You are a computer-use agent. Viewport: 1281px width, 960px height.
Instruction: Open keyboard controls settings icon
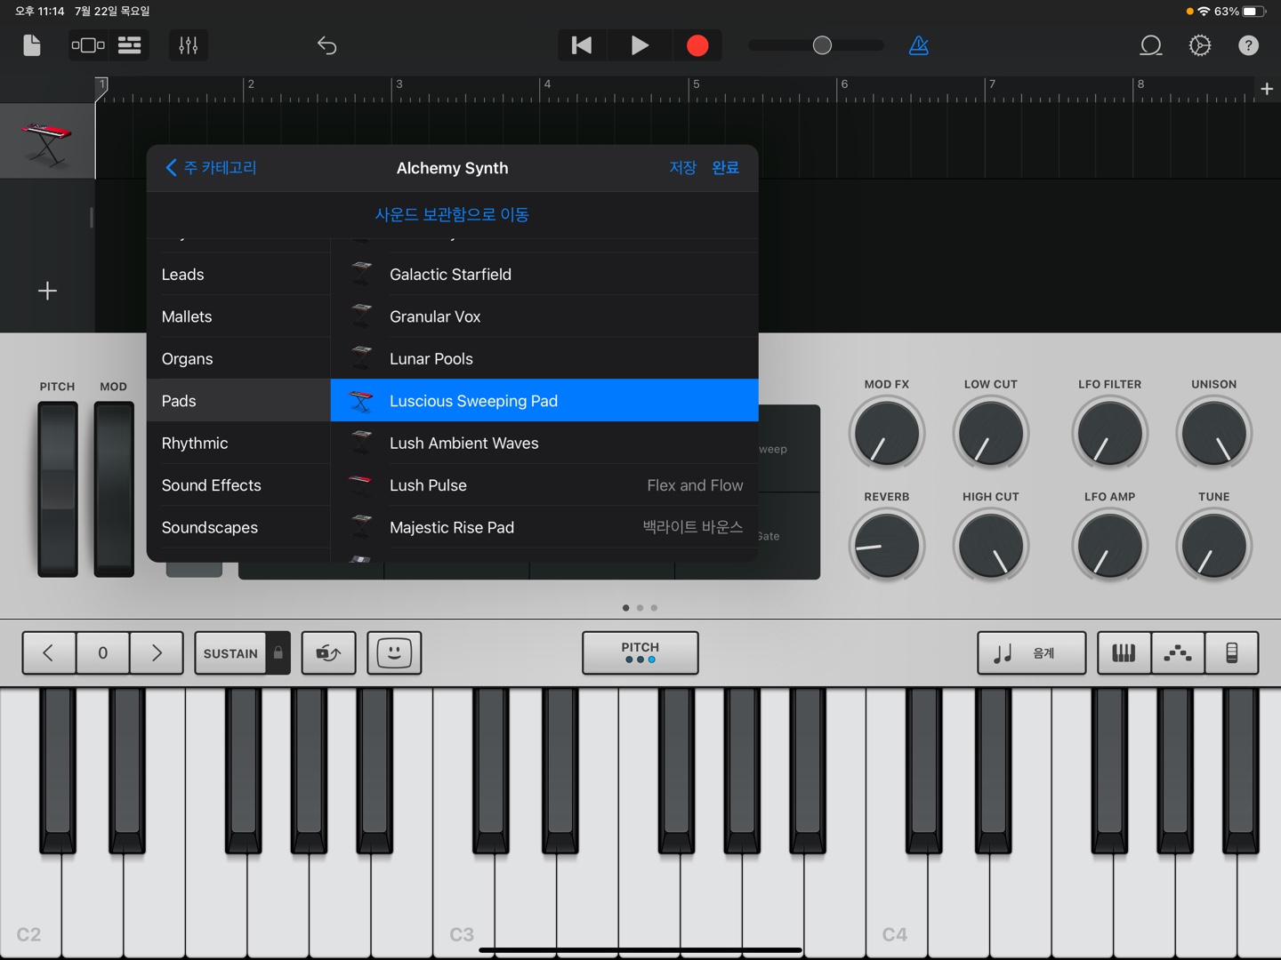point(1232,653)
